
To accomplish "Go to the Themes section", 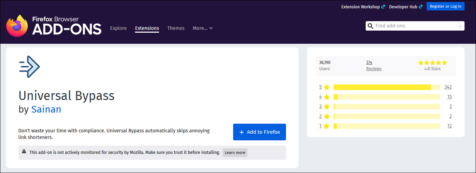I will click(176, 28).
